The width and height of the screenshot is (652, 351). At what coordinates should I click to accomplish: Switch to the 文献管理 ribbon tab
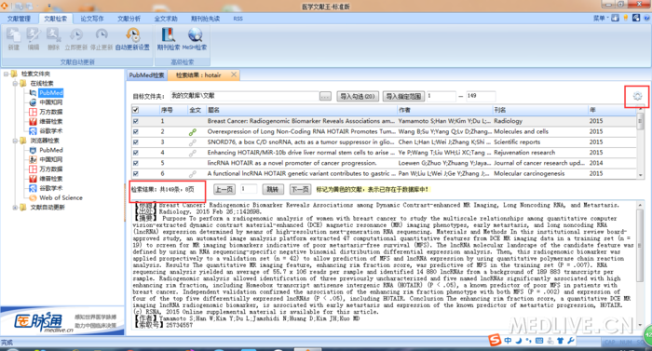[19, 19]
